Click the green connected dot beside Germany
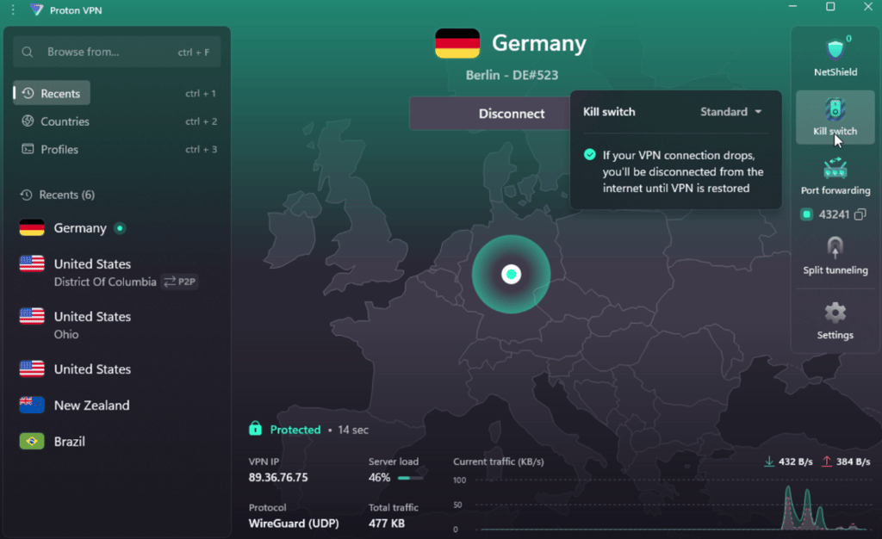This screenshot has width=882, height=539. (x=120, y=228)
